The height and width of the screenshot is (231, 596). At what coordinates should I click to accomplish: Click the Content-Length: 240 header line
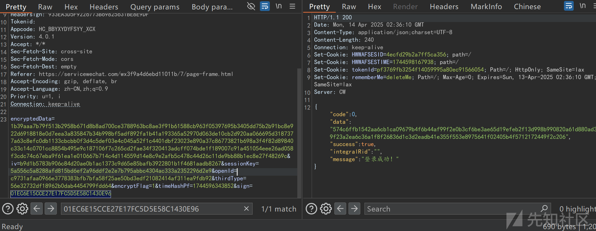[344, 40]
